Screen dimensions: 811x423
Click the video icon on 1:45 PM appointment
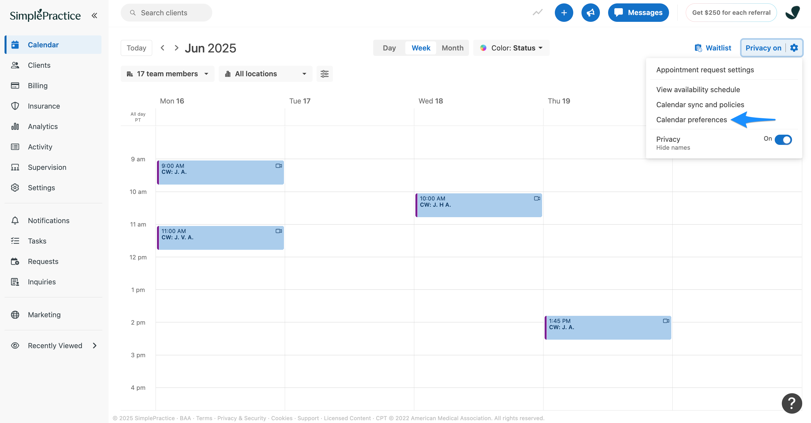click(x=666, y=321)
